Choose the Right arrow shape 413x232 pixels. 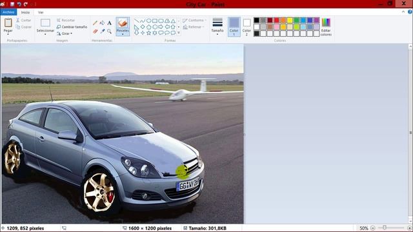click(x=161, y=27)
